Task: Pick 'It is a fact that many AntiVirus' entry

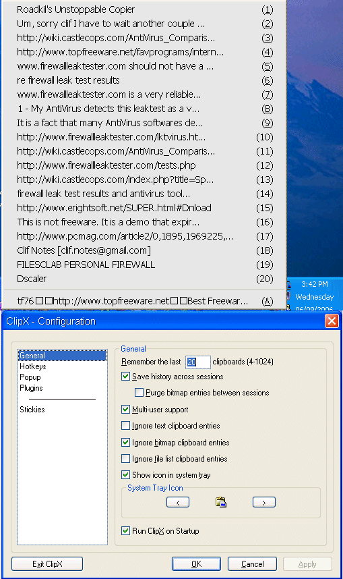Action: pyautogui.click(x=145, y=123)
